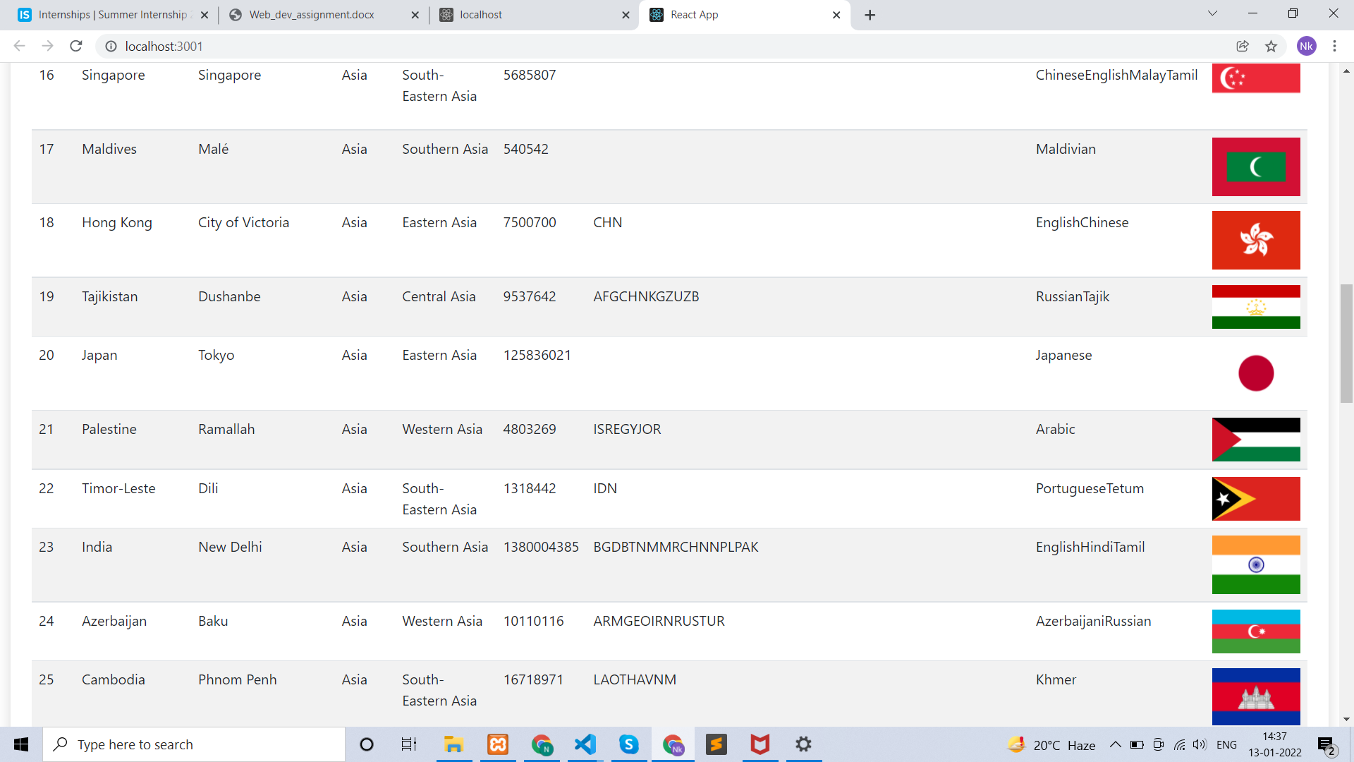1354x762 pixels.
Task: Open a new browser tab
Action: 870,15
